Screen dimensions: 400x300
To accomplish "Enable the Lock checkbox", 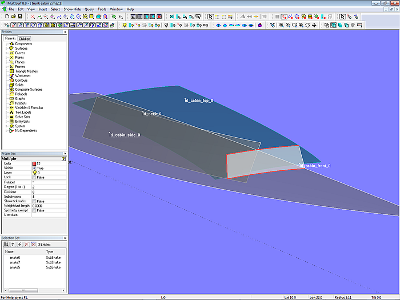I will click(35, 178).
